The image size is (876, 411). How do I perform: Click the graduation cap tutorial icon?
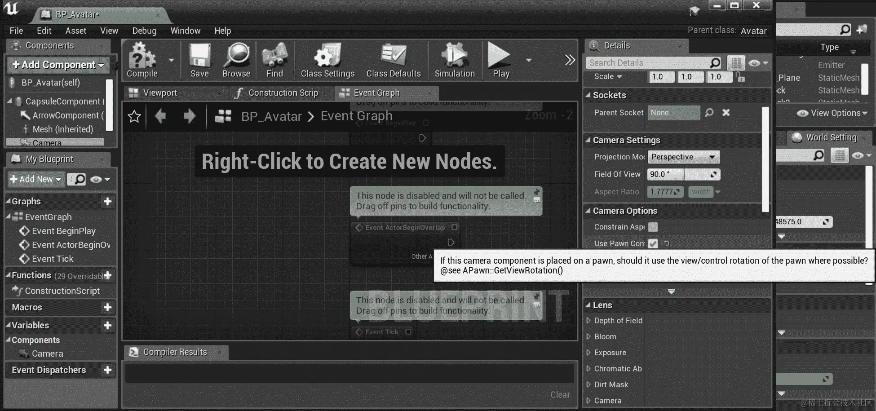pos(695,11)
